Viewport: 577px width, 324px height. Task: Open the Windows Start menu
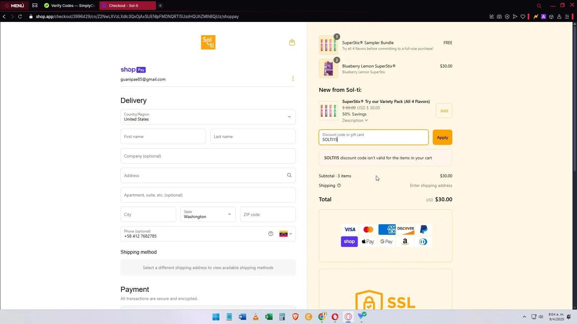click(216, 317)
